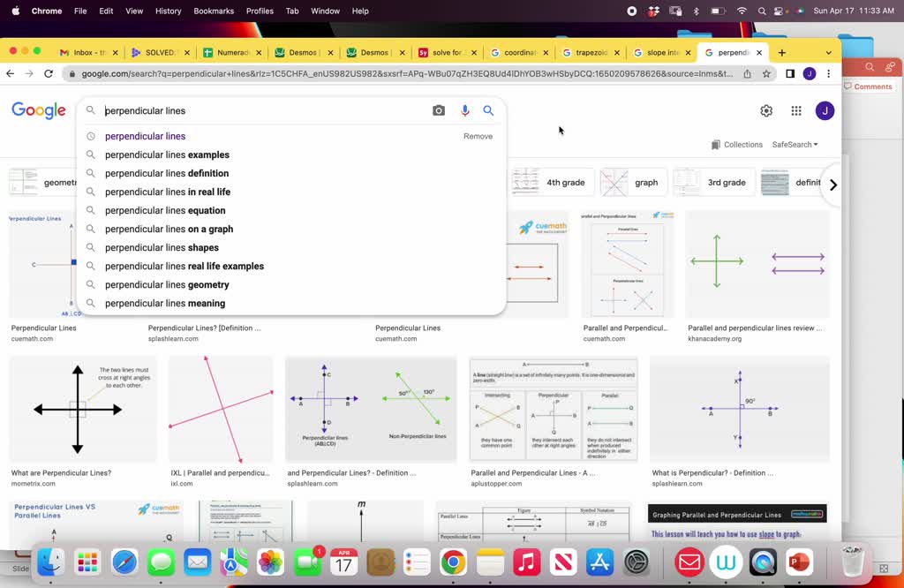Open the Google apps grid
The height and width of the screenshot is (588, 904).
pyautogui.click(x=795, y=110)
